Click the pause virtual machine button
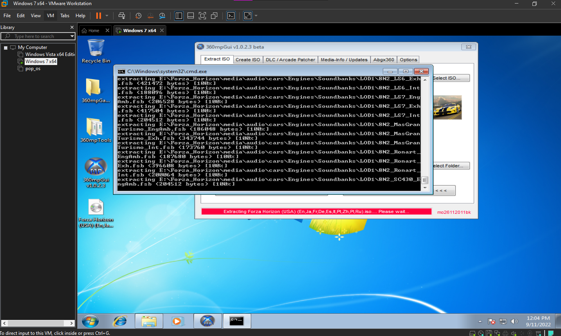 (98, 16)
